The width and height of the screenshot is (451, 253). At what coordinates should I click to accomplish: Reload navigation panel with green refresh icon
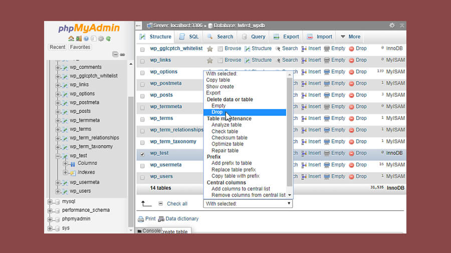coord(108,38)
